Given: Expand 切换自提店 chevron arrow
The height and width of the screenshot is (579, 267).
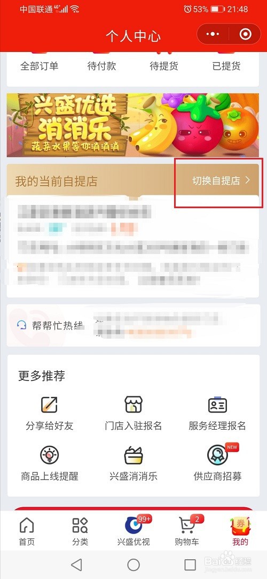Looking at the screenshot, I should click(x=248, y=180).
